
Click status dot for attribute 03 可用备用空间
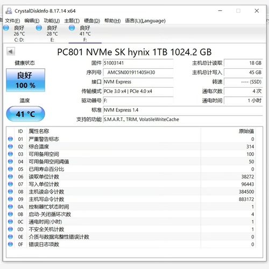click(x=10, y=154)
